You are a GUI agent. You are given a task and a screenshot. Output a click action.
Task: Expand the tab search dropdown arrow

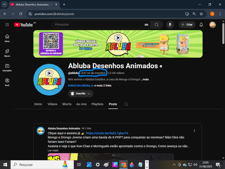pos(4,5)
